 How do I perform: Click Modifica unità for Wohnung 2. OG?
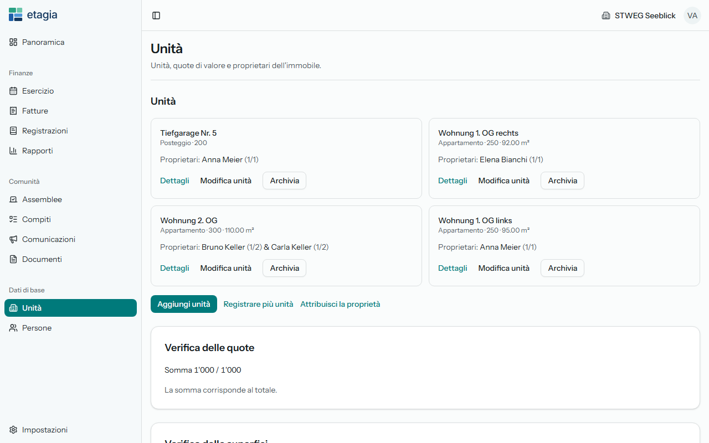click(226, 268)
